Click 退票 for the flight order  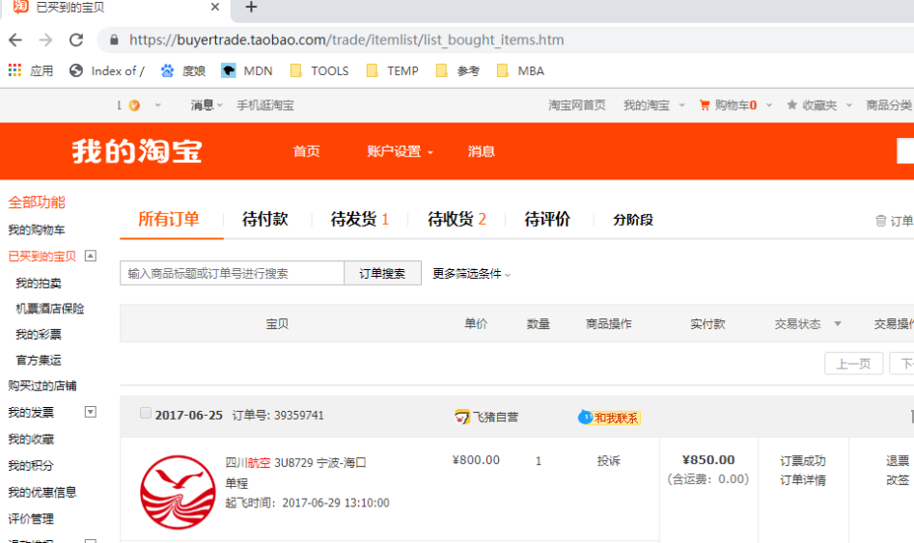click(x=898, y=461)
